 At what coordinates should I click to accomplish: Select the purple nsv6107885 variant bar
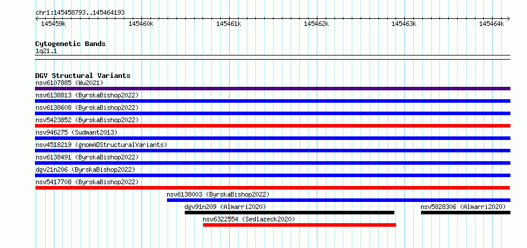point(272,89)
